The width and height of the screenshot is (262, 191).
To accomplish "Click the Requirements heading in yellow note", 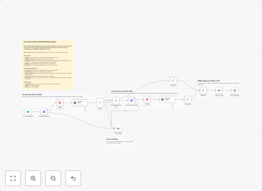I will (x=28, y=82).
